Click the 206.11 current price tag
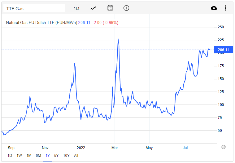The width and height of the screenshot is (235, 163). point(224,50)
